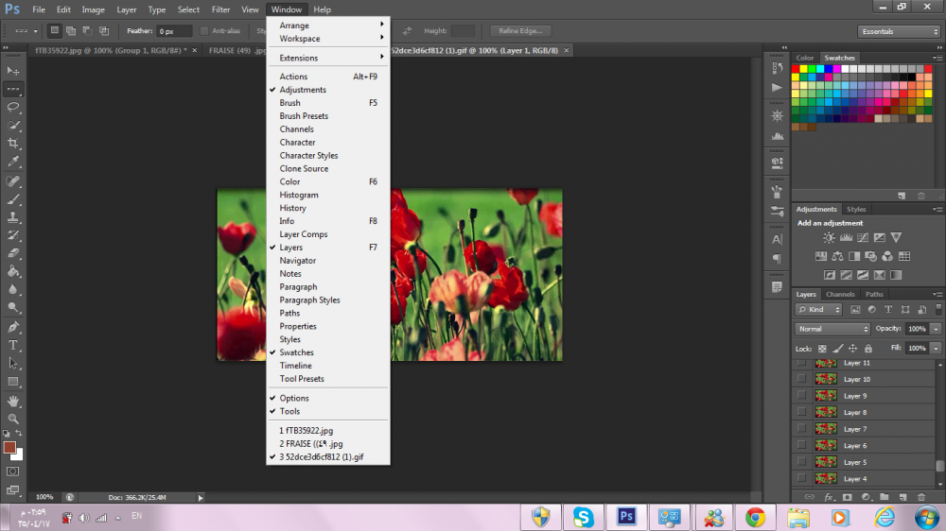The width and height of the screenshot is (946, 531).
Task: Click the delete layer trash icon
Action: pos(921,496)
